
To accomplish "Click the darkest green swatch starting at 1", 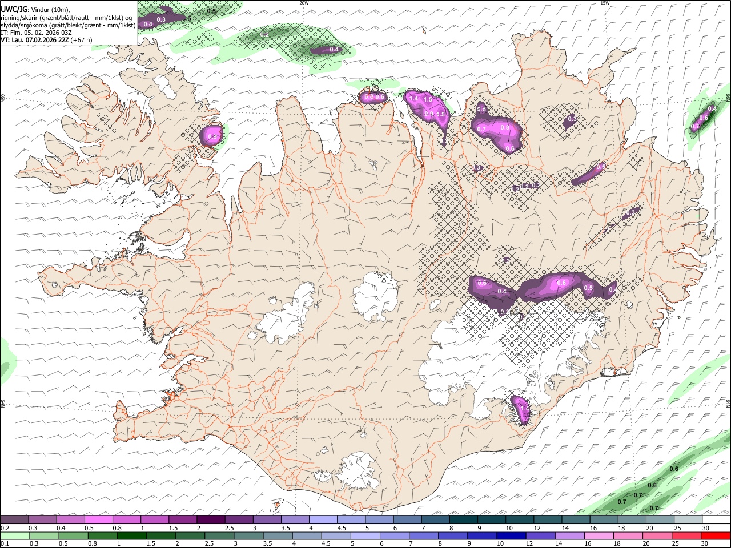I will pos(132,536).
